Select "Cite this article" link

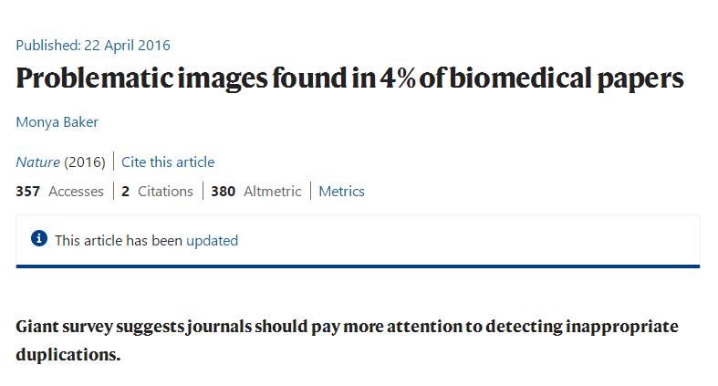coord(168,162)
